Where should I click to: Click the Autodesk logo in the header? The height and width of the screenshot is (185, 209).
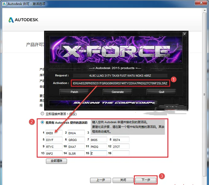click(24, 20)
